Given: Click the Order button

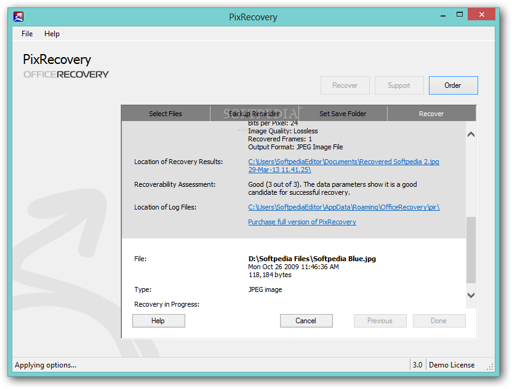Looking at the screenshot, I should (x=453, y=85).
